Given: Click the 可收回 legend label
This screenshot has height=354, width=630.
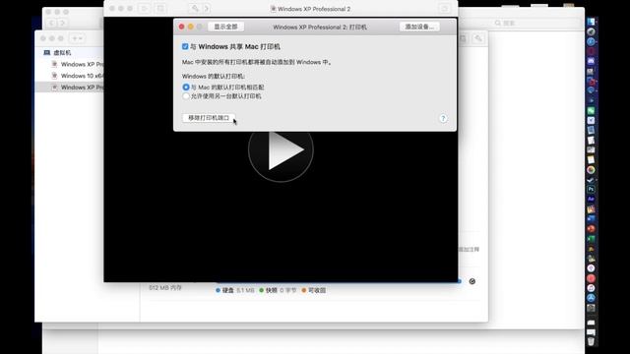Looking at the screenshot, I should pos(317,290).
